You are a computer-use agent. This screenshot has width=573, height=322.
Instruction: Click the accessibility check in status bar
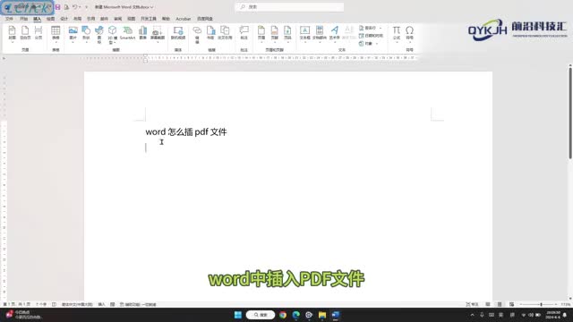point(138,304)
